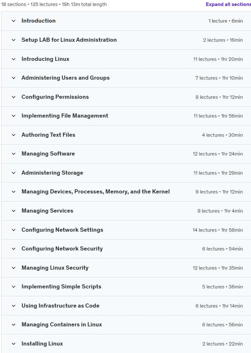Expand the Setup LAB for Linux Administration chevron

[14, 40]
